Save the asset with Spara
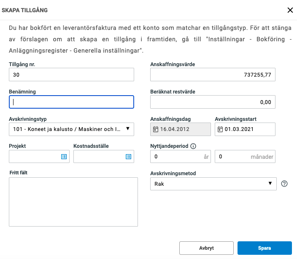This screenshot has width=297, height=259. pyautogui.click(x=265, y=248)
